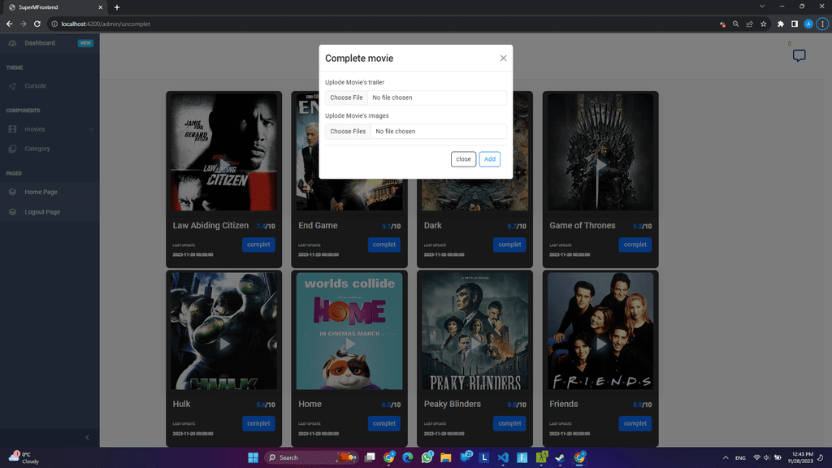Open Steam from the taskbar

click(560, 457)
